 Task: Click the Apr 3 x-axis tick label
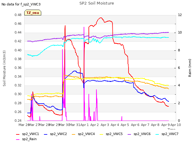click(105, 125)
